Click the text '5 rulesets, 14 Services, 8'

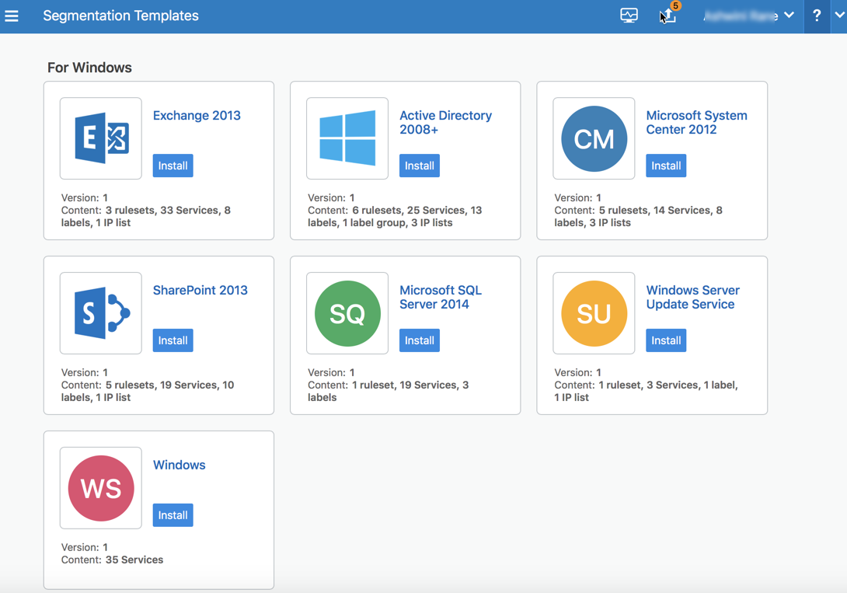point(661,210)
